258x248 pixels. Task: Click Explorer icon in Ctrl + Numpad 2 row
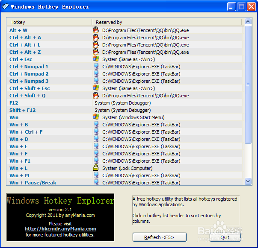coord(96,73)
